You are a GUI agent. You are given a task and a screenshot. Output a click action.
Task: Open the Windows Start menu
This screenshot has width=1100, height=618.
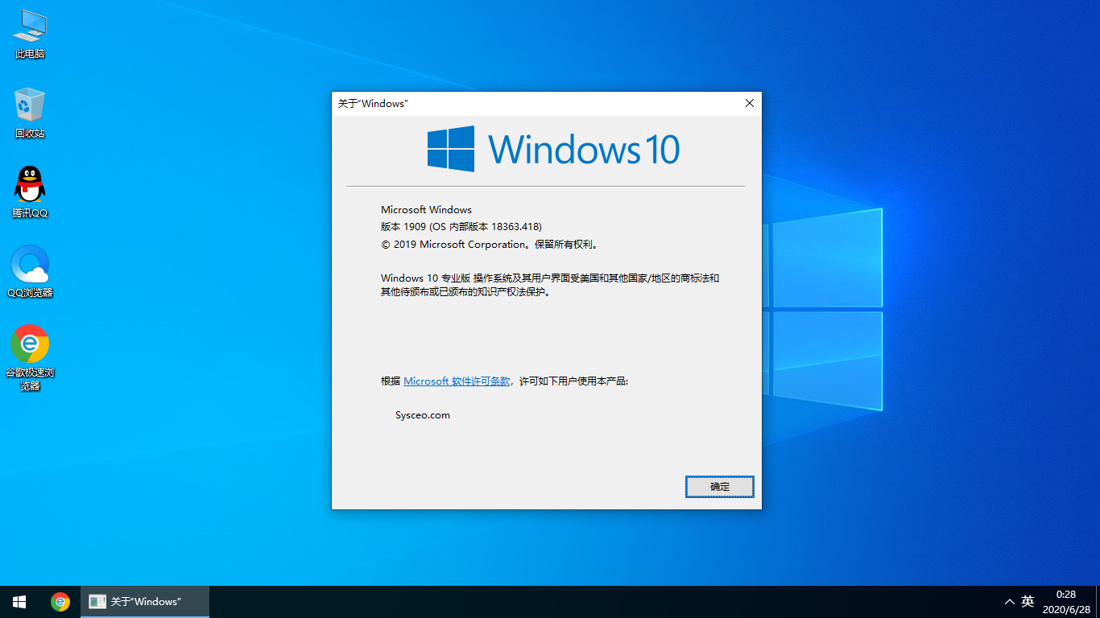pyautogui.click(x=19, y=602)
